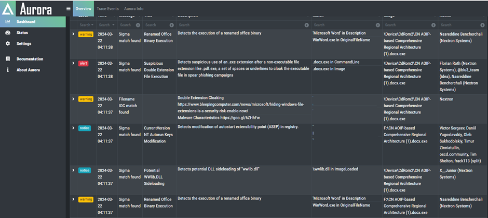
Task: Expand the Filename IOC match found row
Action: click(73, 99)
